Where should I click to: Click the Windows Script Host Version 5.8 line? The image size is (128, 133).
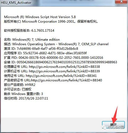pyautogui.click(x=40, y=17)
